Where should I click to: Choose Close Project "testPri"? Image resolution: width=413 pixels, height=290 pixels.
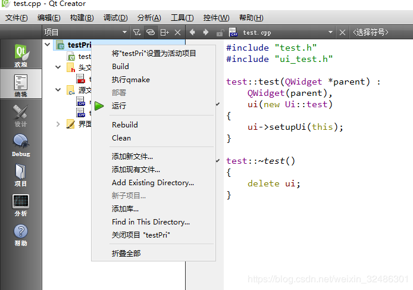154,235
